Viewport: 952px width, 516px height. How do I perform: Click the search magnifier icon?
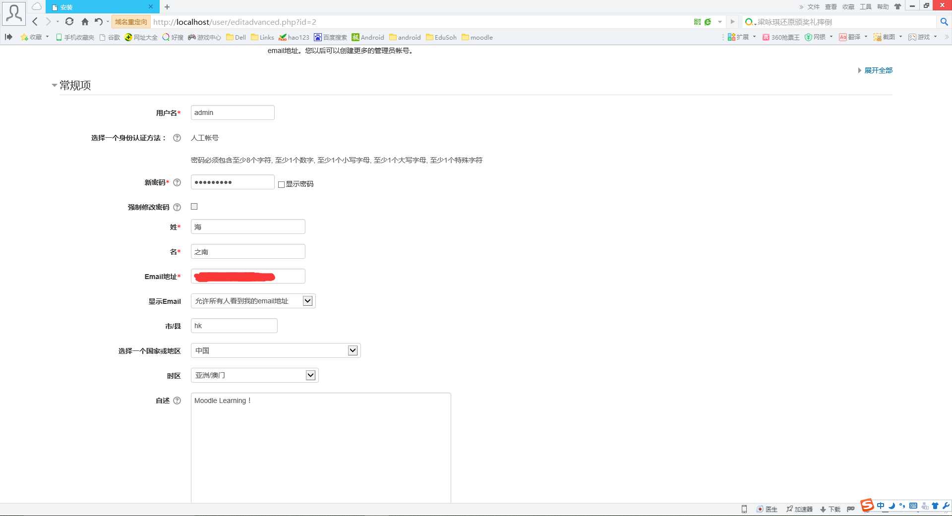pyautogui.click(x=944, y=22)
